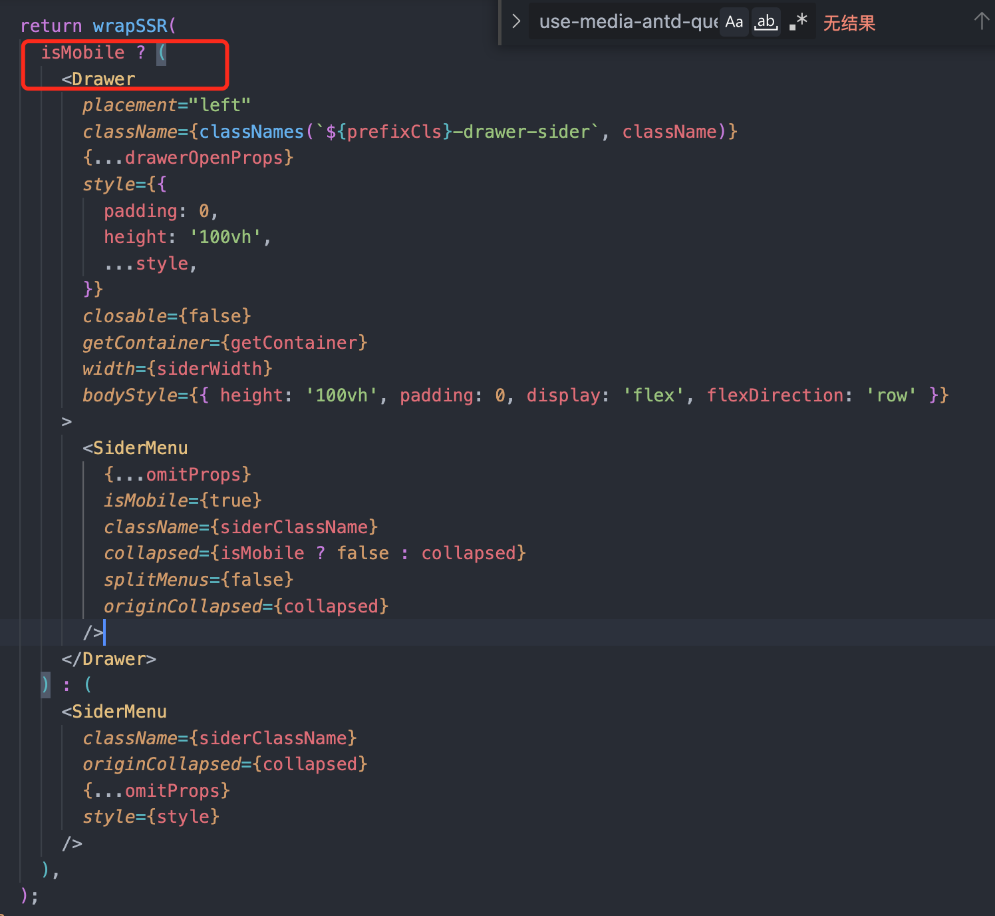The height and width of the screenshot is (916, 995).
Task: Click "height: '100vh'," style line
Action: (x=188, y=237)
